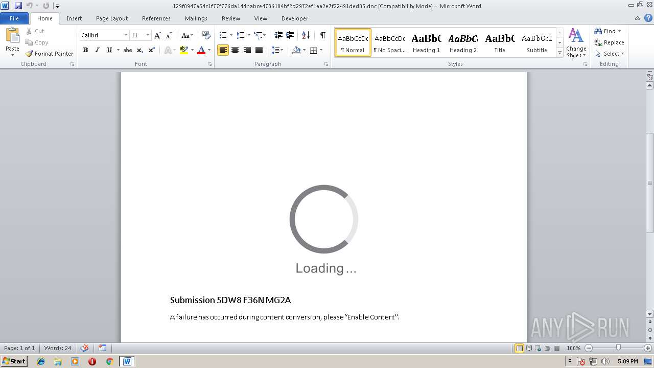
Task: Clear formatting with eraser icon
Action: pyautogui.click(x=206, y=35)
